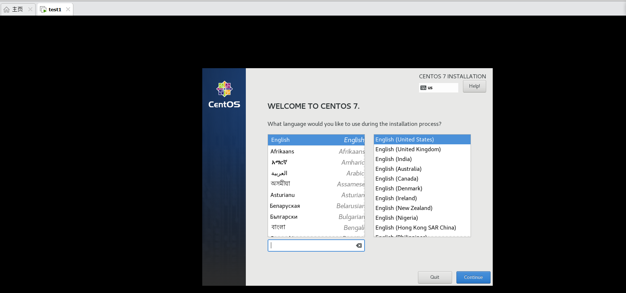This screenshot has width=626, height=293.
Task: Select English (New Zealand) locale
Action: pyautogui.click(x=422, y=208)
